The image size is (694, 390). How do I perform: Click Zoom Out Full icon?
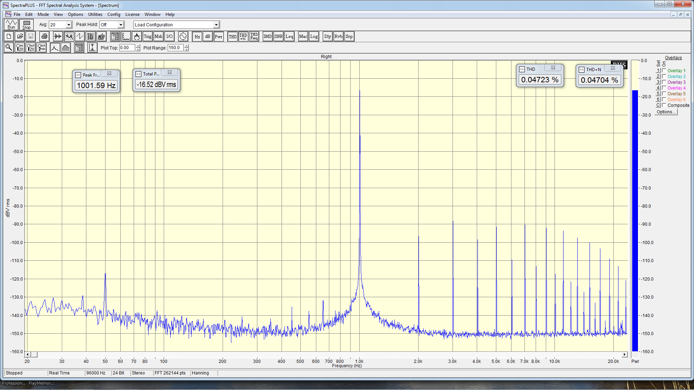click(x=42, y=48)
